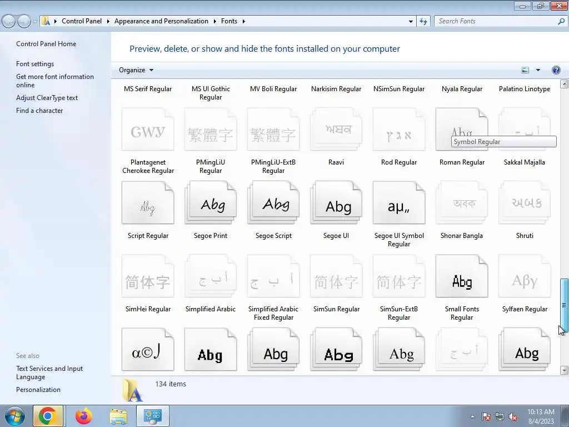Viewport: 569px width, 427px height.
Task: Open the view options dropdown arrow
Action: point(538,70)
